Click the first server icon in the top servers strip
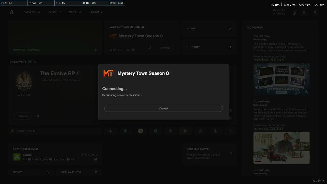 click(x=111, y=131)
